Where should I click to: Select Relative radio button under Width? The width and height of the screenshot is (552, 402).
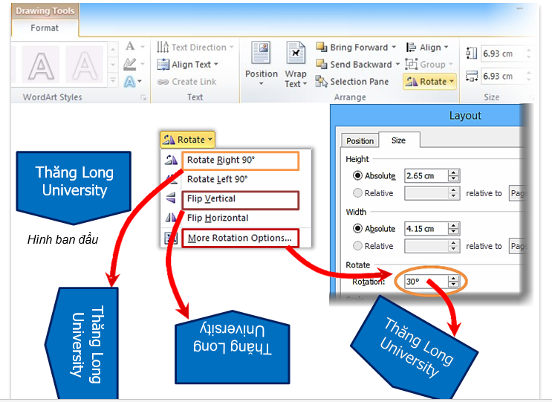point(357,246)
